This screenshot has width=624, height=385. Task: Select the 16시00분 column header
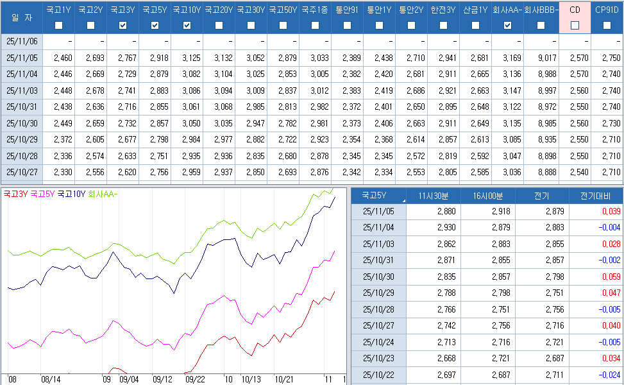click(x=489, y=196)
